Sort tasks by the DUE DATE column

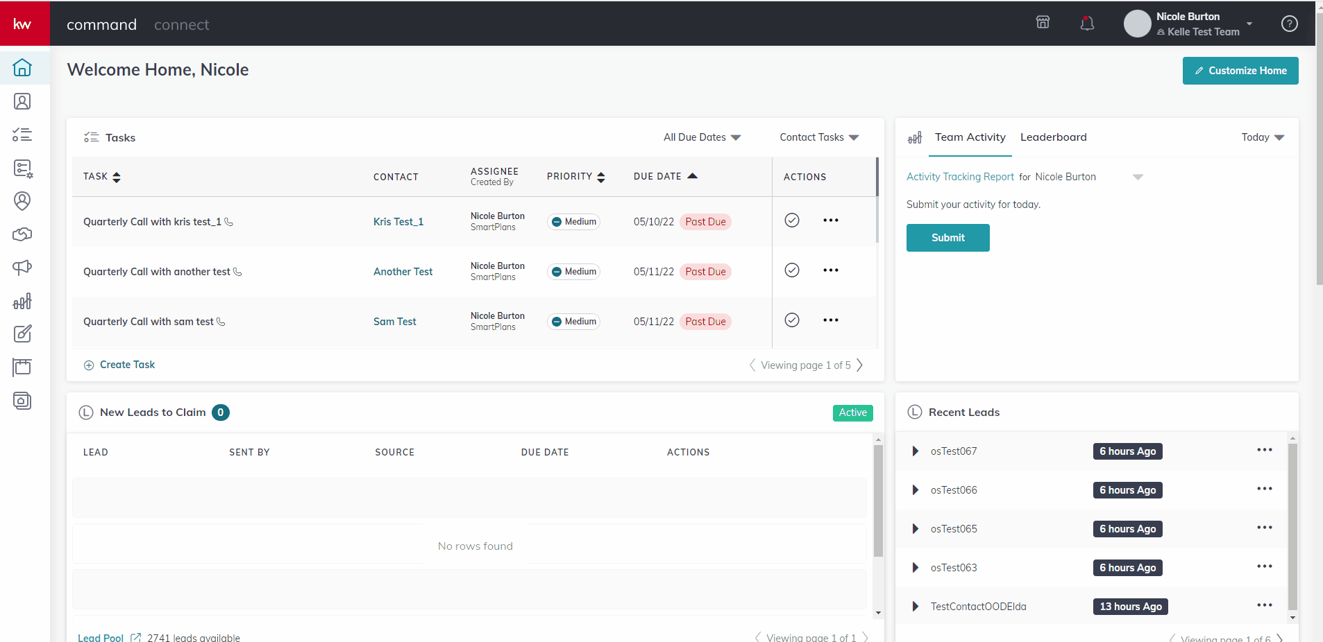tap(665, 176)
